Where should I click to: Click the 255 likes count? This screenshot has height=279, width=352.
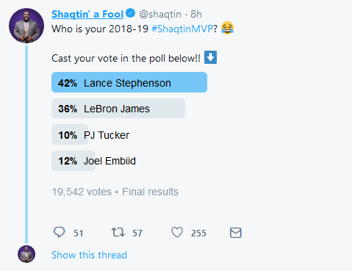click(x=198, y=233)
